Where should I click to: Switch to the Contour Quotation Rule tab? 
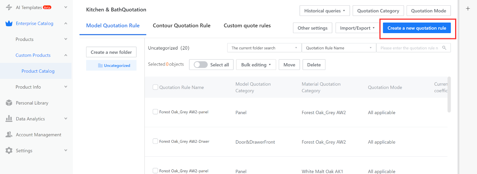[182, 26]
